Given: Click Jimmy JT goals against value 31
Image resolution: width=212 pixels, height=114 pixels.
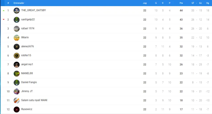Looking at the screenshot, I should click(200, 92).
